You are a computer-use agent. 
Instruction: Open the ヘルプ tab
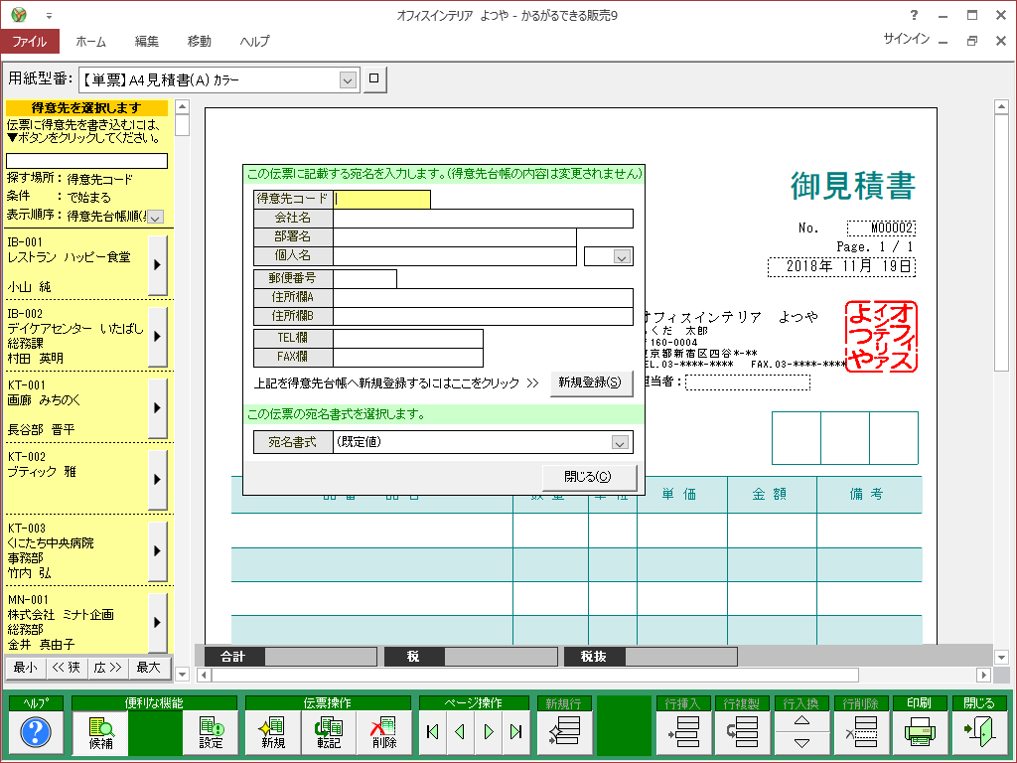255,42
